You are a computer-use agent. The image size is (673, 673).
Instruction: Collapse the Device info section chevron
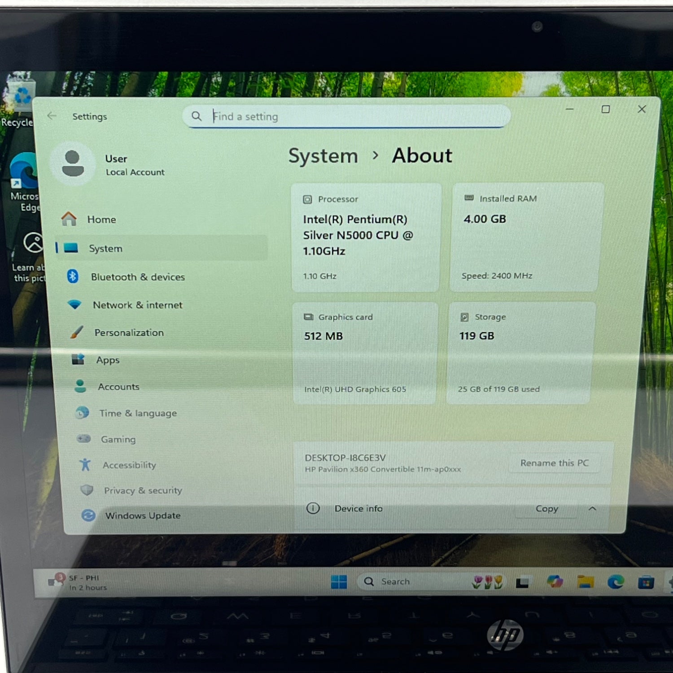pos(592,508)
